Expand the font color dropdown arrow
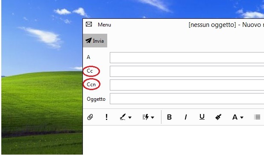The width and height of the screenshot is (264, 155). 242,117
